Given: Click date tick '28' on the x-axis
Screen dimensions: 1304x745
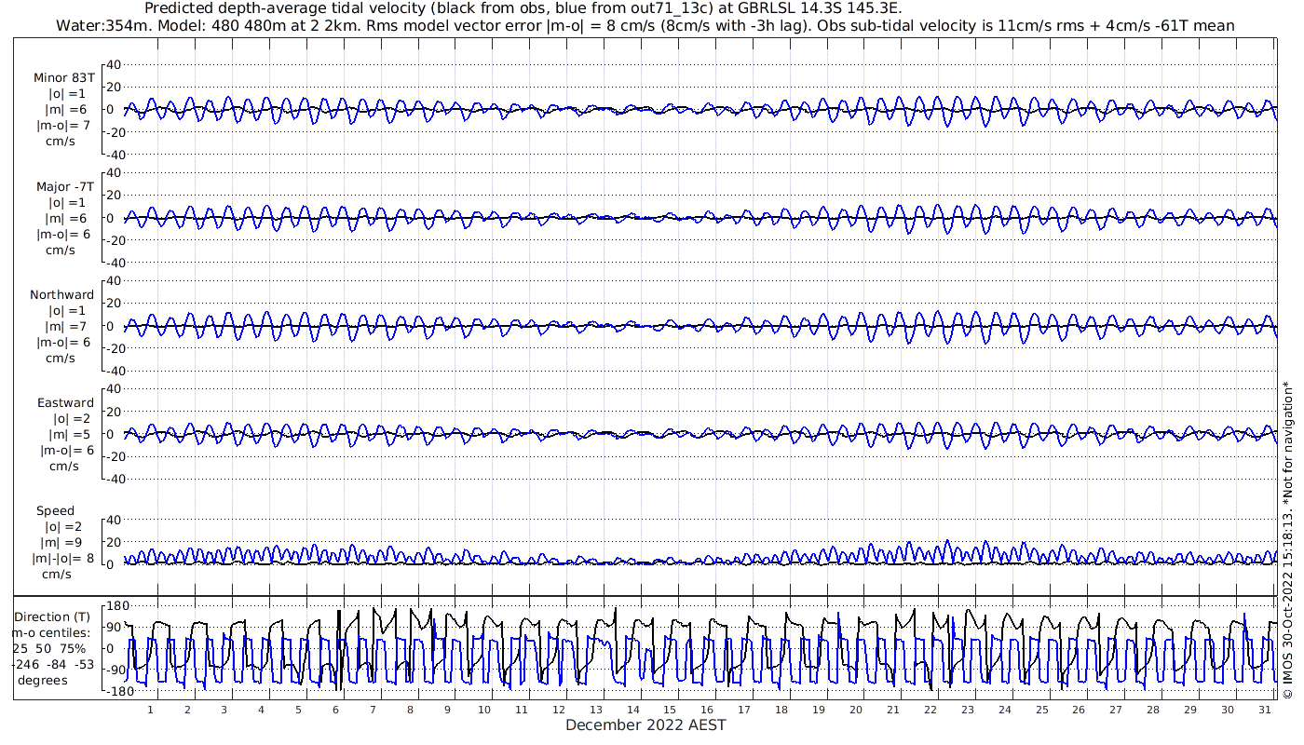Looking at the screenshot, I should point(1153,710).
